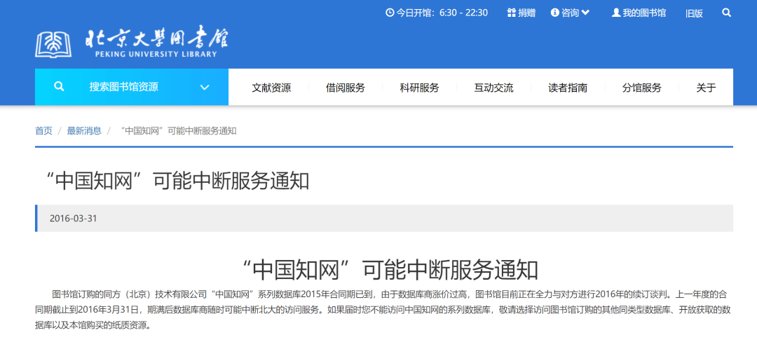The width and height of the screenshot is (757, 349).
Task: Open the 分馆服务 menu
Action: coord(641,88)
